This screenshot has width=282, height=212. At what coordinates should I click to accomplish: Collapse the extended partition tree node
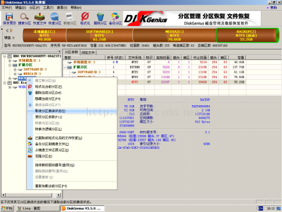coord(10,65)
